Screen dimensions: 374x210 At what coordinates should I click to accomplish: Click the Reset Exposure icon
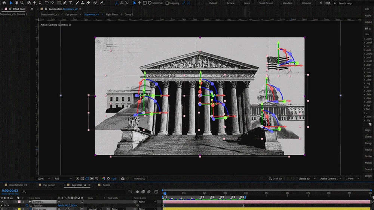(x=108, y=179)
